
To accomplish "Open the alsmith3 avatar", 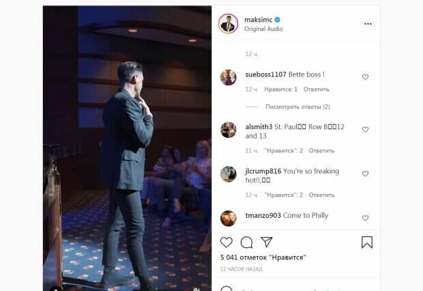I will 229,130.
